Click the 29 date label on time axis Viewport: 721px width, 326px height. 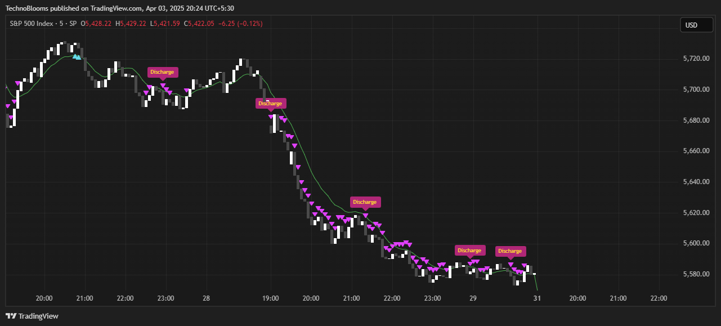473,298
